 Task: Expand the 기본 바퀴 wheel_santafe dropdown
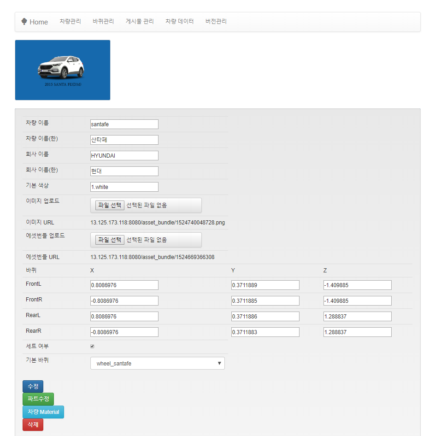click(x=157, y=363)
